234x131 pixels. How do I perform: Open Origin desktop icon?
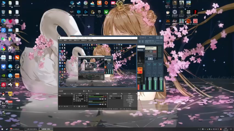(106, 4)
